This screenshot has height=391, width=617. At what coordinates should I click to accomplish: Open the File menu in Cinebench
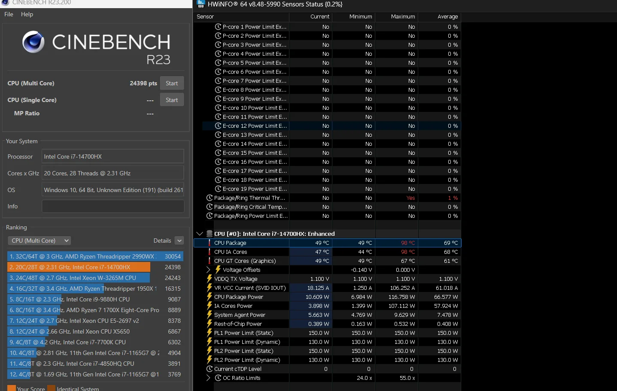tap(9, 14)
